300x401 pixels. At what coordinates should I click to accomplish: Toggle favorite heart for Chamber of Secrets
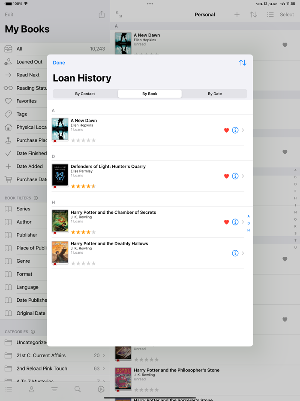(x=226, y=222)
